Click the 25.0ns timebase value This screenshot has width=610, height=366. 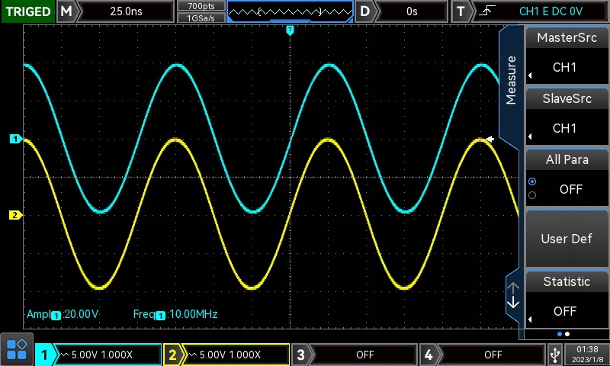(126, 11)
